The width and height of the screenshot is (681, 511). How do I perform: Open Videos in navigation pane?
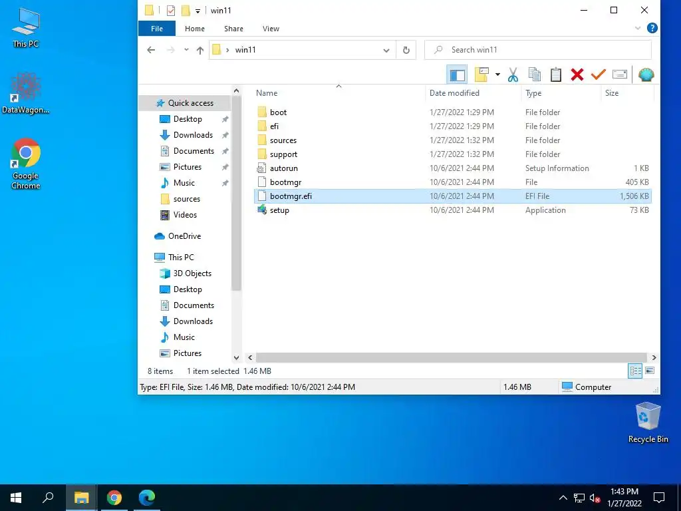tap(185, 215)
